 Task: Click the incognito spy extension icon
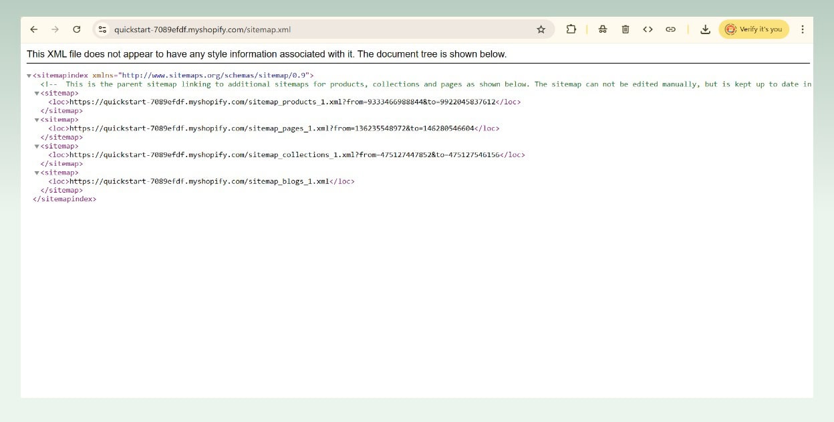pos(603,29)
